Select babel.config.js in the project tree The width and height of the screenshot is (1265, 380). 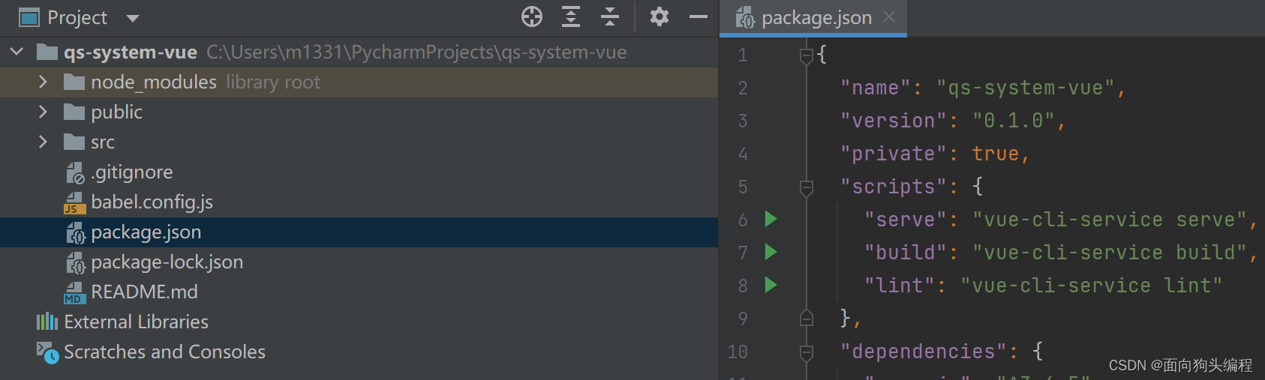[x=152, y=202]
